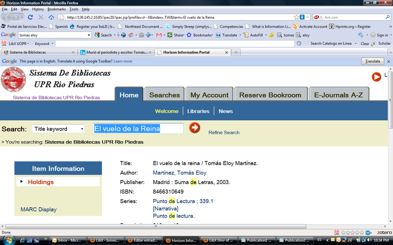The width and height of the screenshot is (393, 245).
Task: Expand the Google Toolbar search box dropdown
Action: tap(89, 35)
